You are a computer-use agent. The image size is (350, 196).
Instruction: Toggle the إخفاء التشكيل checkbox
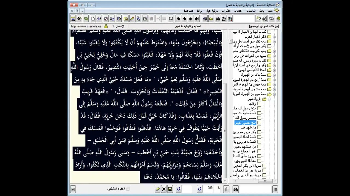pyautogui.click(x=127, y=189)
